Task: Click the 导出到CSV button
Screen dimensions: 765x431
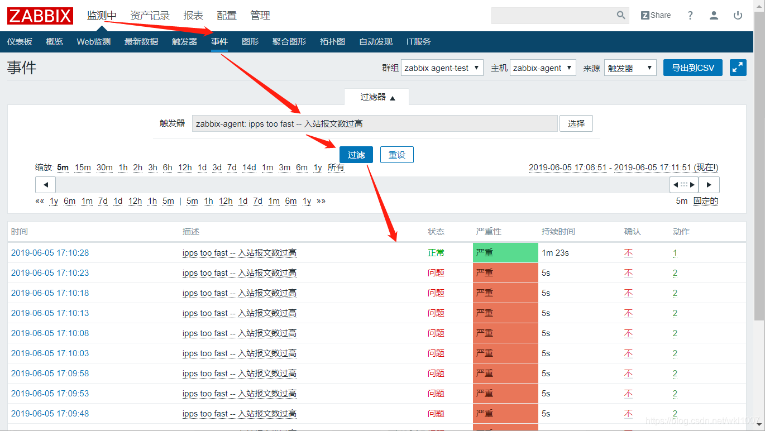Action: (693, 68)
